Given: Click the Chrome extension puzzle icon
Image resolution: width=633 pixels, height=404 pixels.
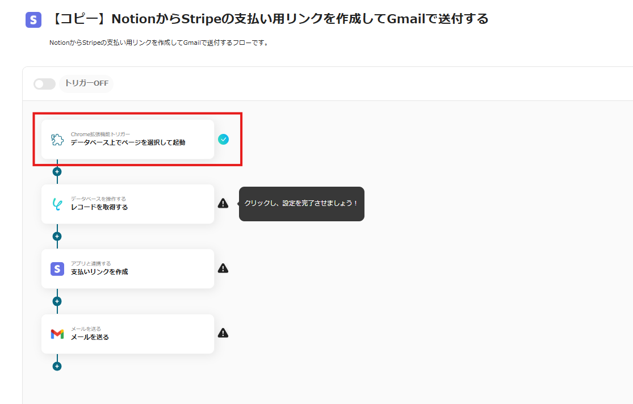Looking at the screenshot, I should click(57, 139).
